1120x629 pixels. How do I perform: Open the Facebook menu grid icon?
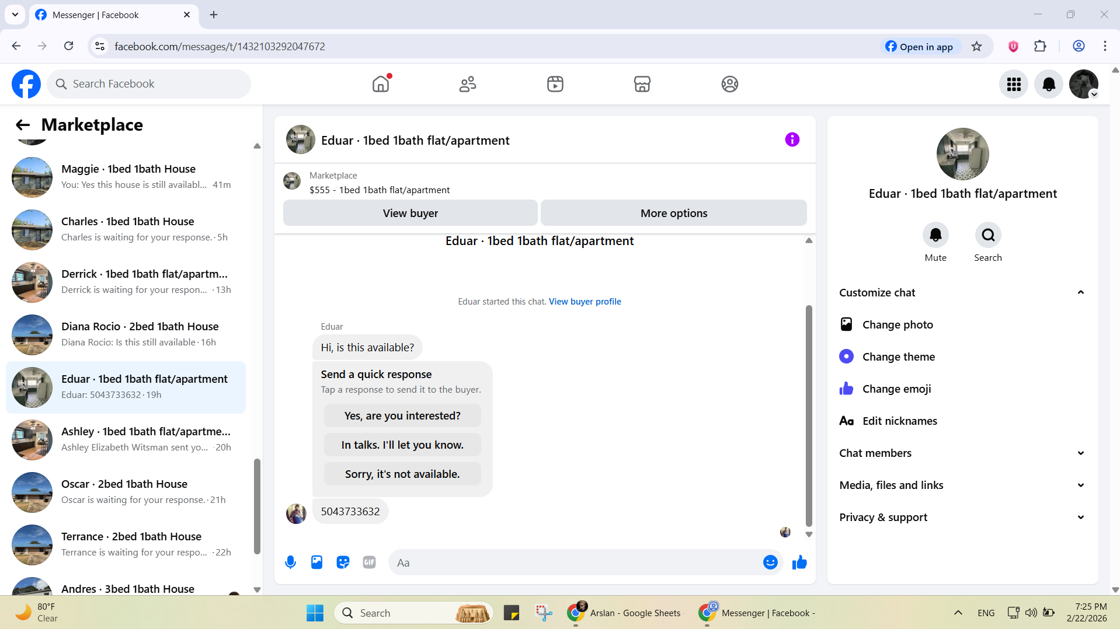[1014, 84]
